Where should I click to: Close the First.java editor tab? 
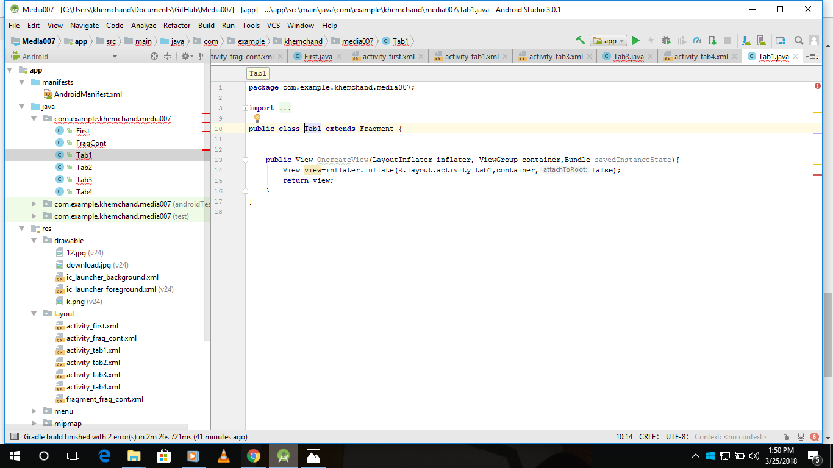pyautogui.click(x=340, y=57)
